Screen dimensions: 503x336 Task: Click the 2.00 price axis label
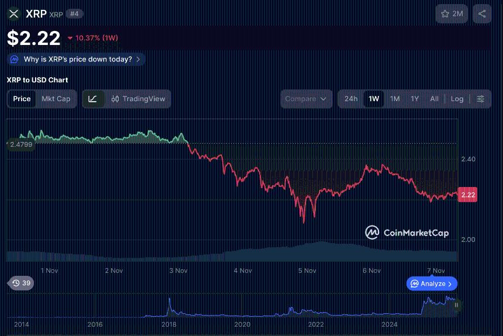tap(468, 240)
